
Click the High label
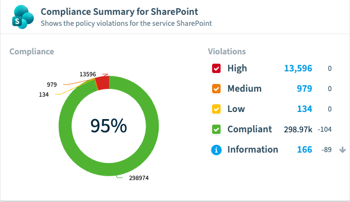point(237,68)
